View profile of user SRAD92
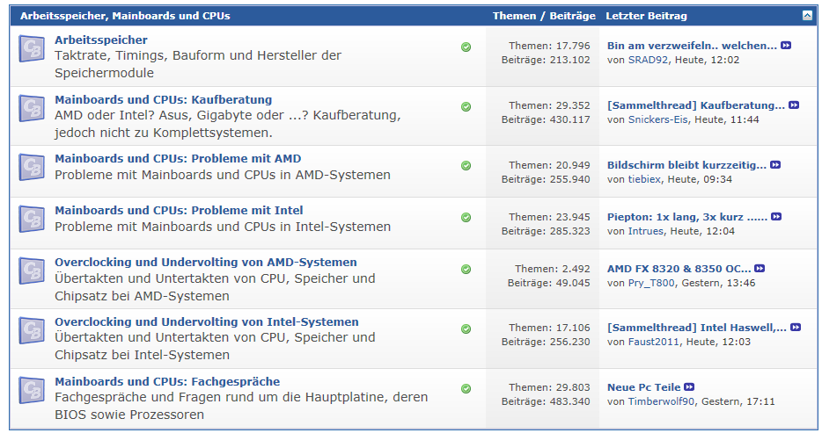 647,60
